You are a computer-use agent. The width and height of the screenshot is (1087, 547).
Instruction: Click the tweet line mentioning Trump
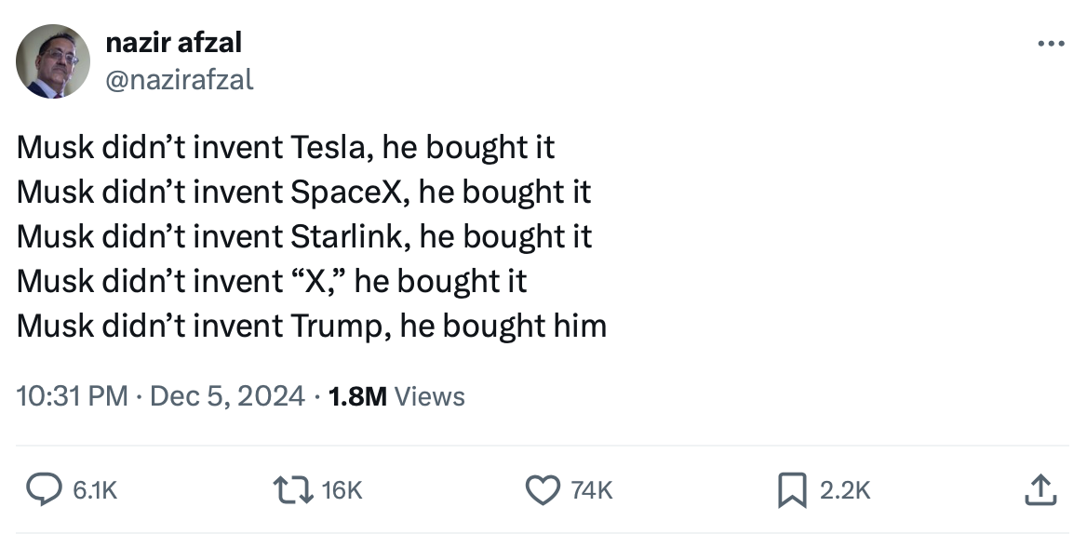tap(311, 326)
